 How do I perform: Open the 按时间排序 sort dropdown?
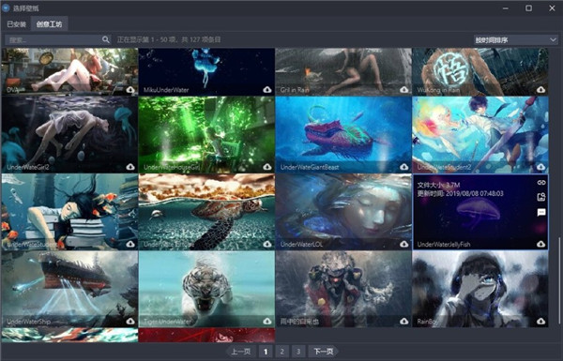tap(515, 39)
